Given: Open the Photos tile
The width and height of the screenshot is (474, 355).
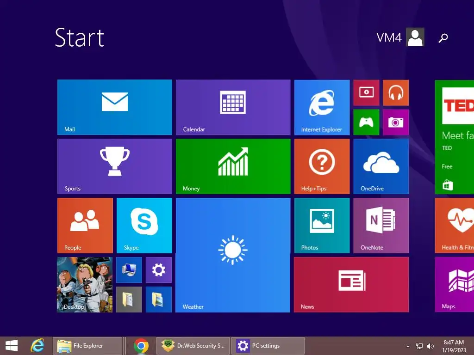Looking at the screenshot, I should coord(322,226).
